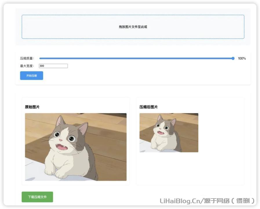The height and width of the screenshot is (209, 260).
Task: Click the compressed cat image preview
Action: pyautogui.click(x=169, y=133)
